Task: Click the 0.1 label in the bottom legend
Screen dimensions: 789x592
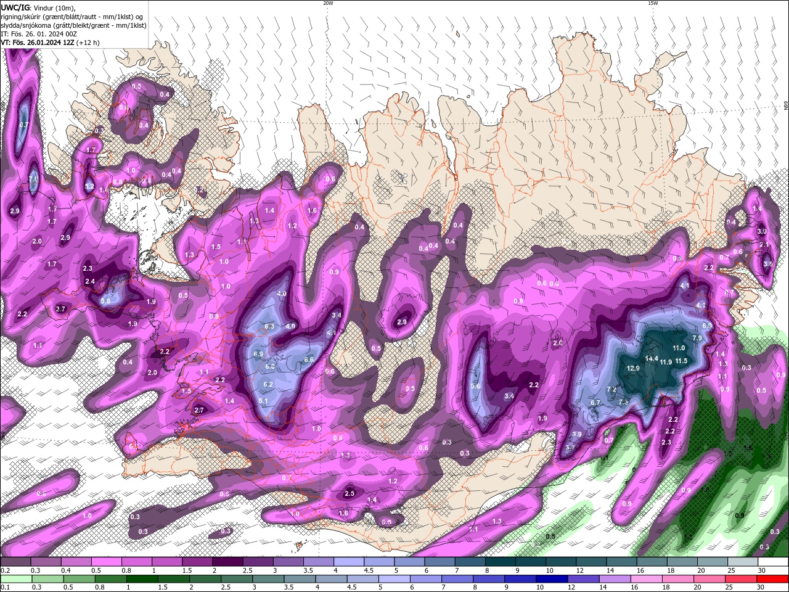Action: pyautogui.click(x=6, y=588)
